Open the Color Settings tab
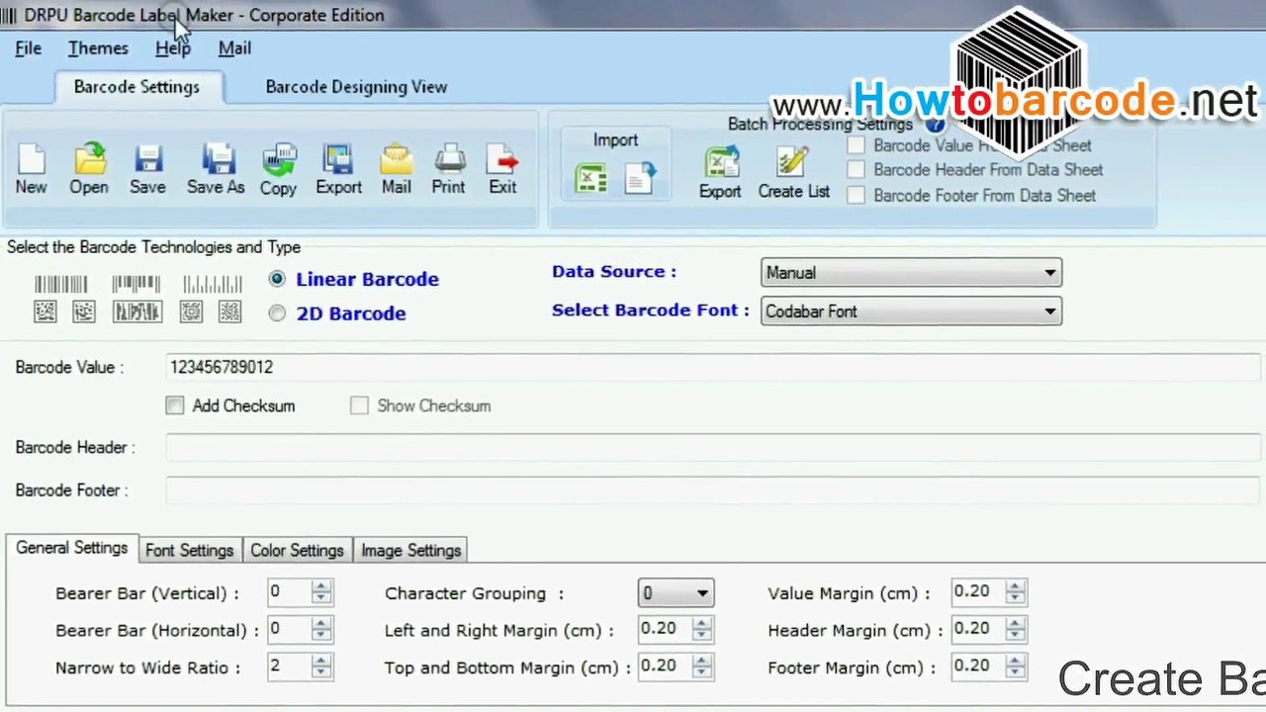 pos(297,551)
